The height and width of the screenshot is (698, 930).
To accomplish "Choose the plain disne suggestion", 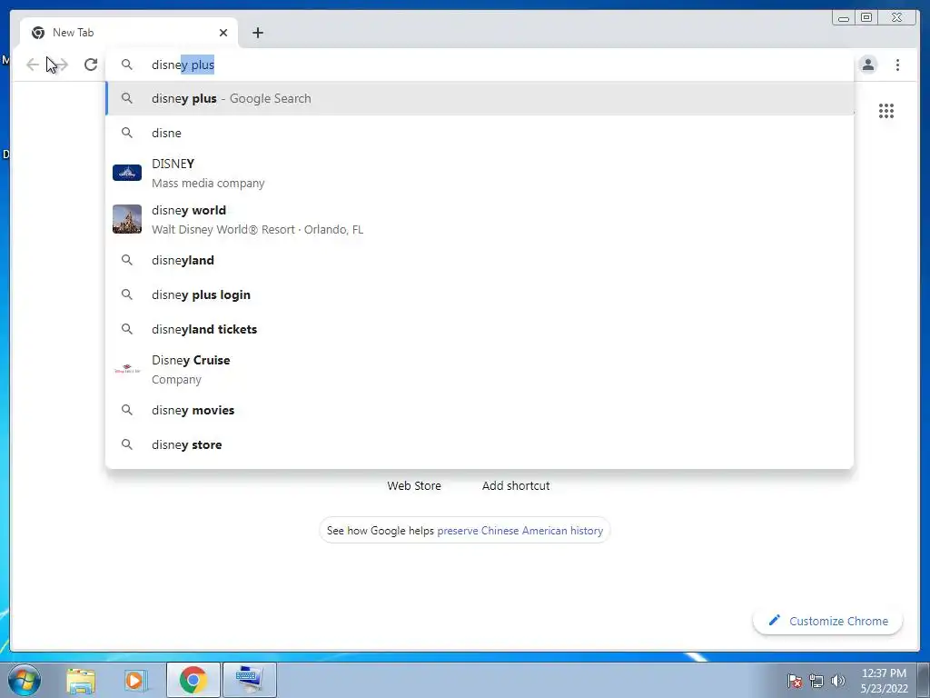I will point(480,133).
